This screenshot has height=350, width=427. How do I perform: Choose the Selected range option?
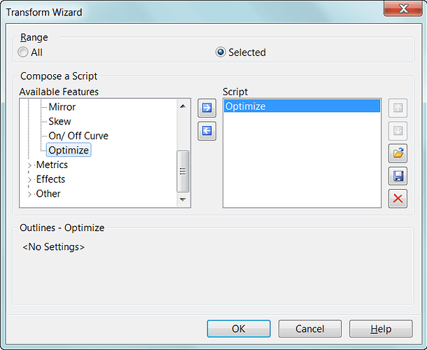(x=221, y=52)
